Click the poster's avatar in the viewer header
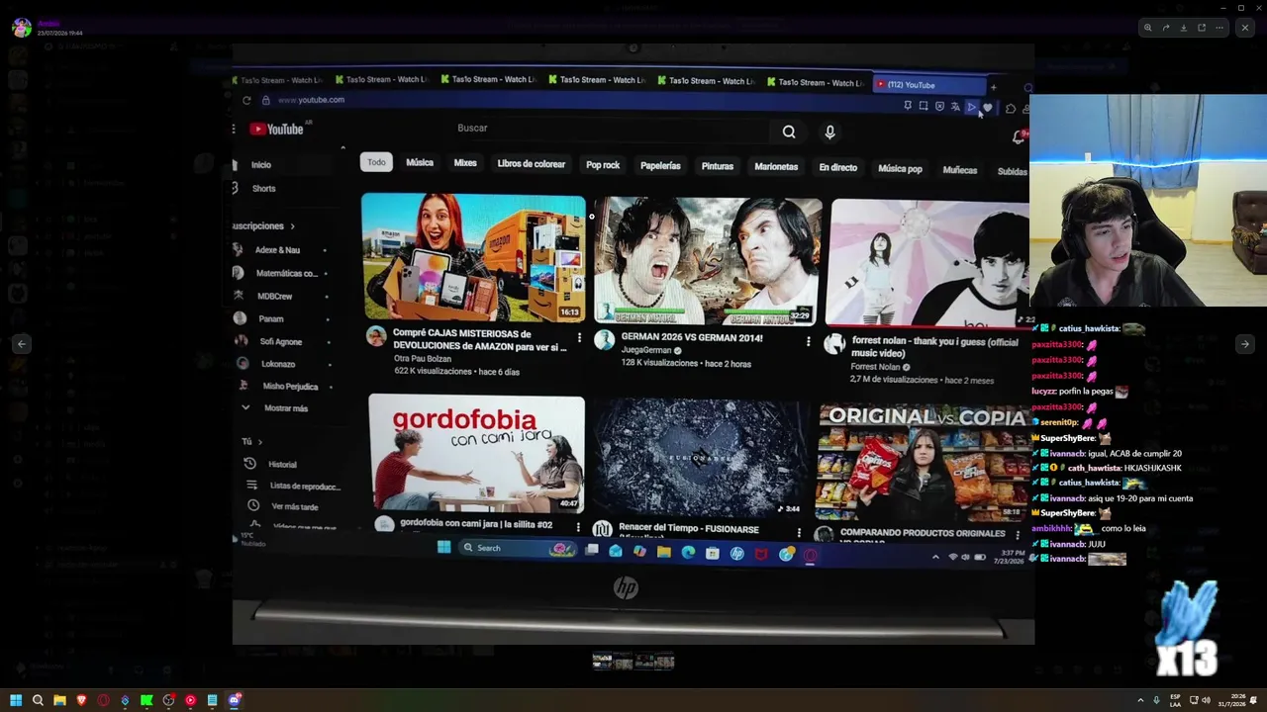The image size is (1267, 712). [22, 27]
